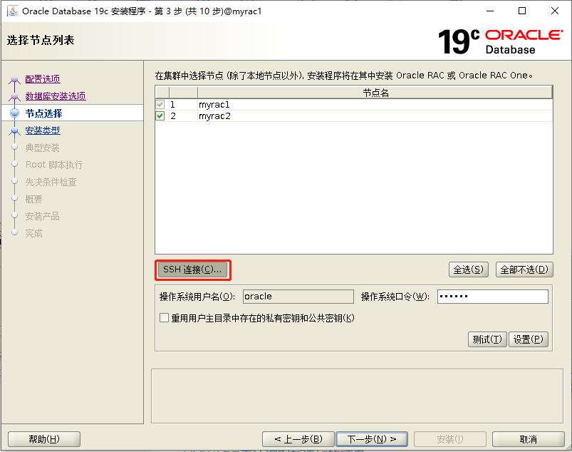Click the 安装类型 step bullet icon
This screenshot has height=452, width=572.
14,130
